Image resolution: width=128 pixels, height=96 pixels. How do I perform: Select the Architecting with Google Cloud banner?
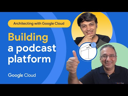click(39, 23)
